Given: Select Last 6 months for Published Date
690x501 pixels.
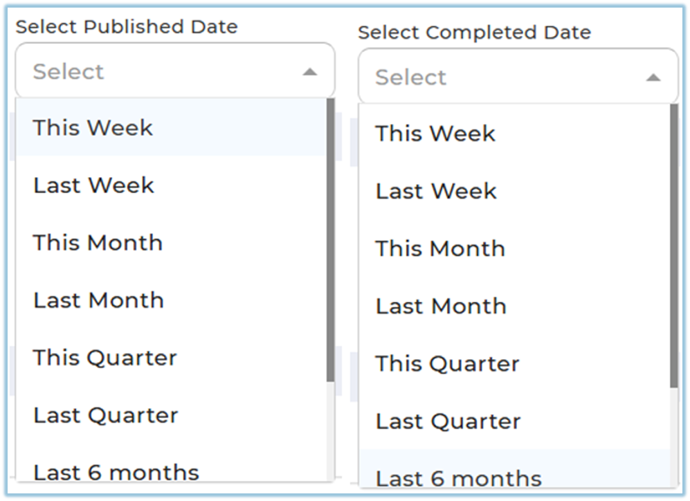Looking at the screenshot, I should click(x=116, y=471).
